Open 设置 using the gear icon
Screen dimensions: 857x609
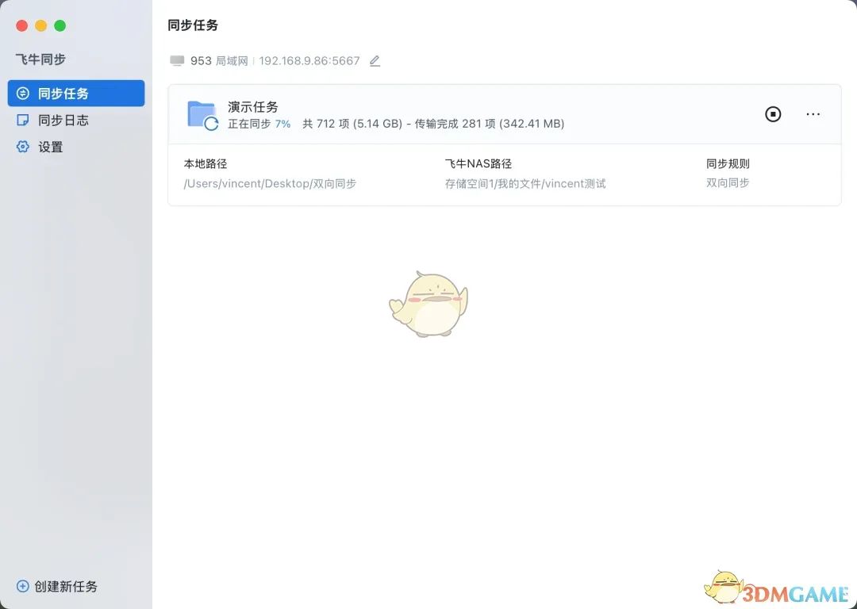pos(23,147)
